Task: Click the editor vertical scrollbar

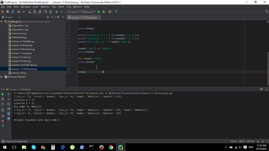Action: pyautogui.click(x=268, y=68)
